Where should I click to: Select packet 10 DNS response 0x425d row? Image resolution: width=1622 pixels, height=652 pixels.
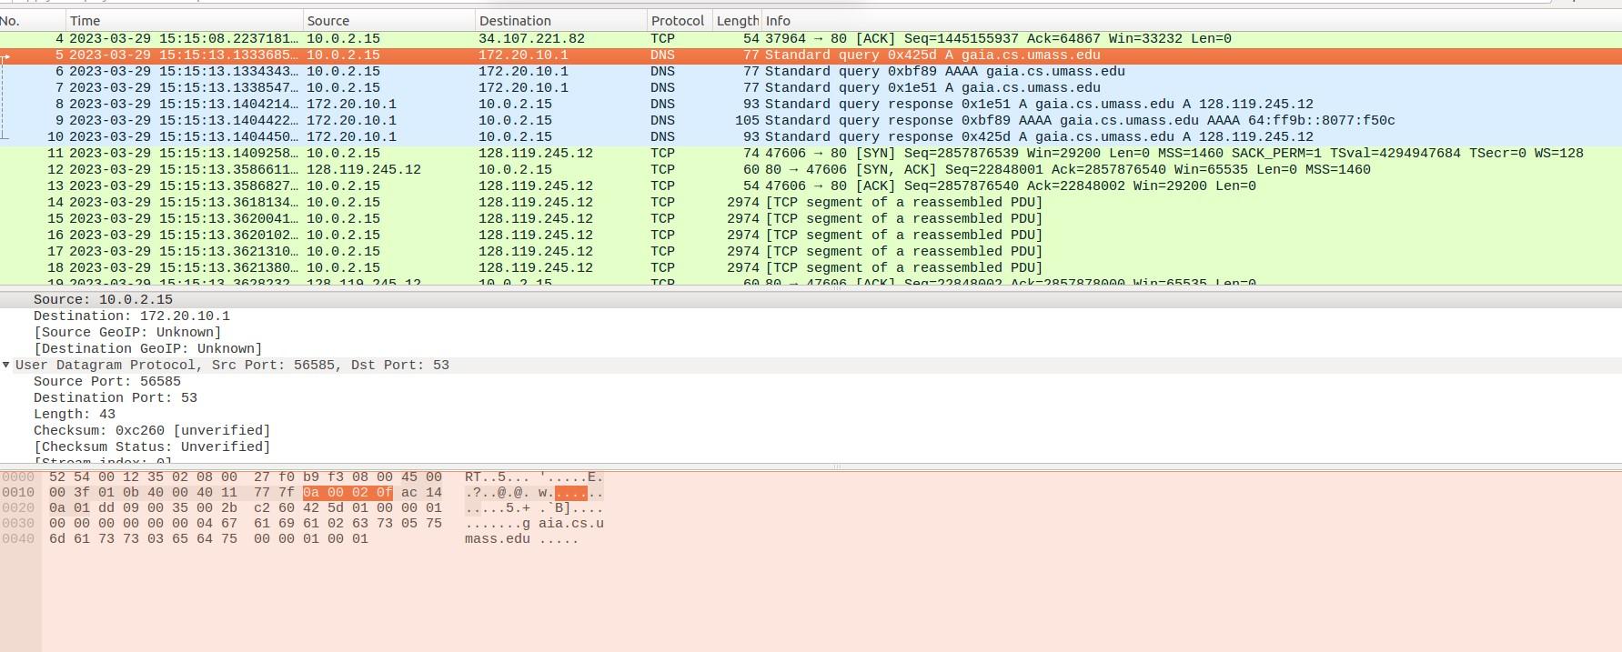point(811,136)
